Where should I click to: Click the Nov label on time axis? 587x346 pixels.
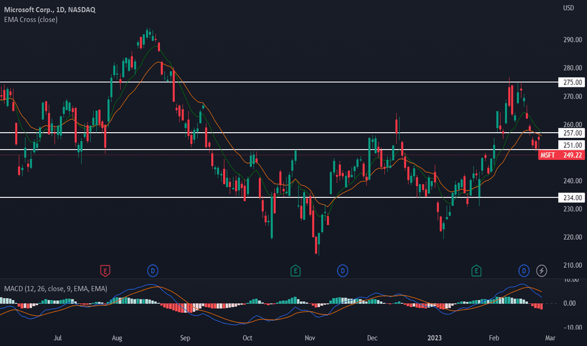tap(310, 338)
